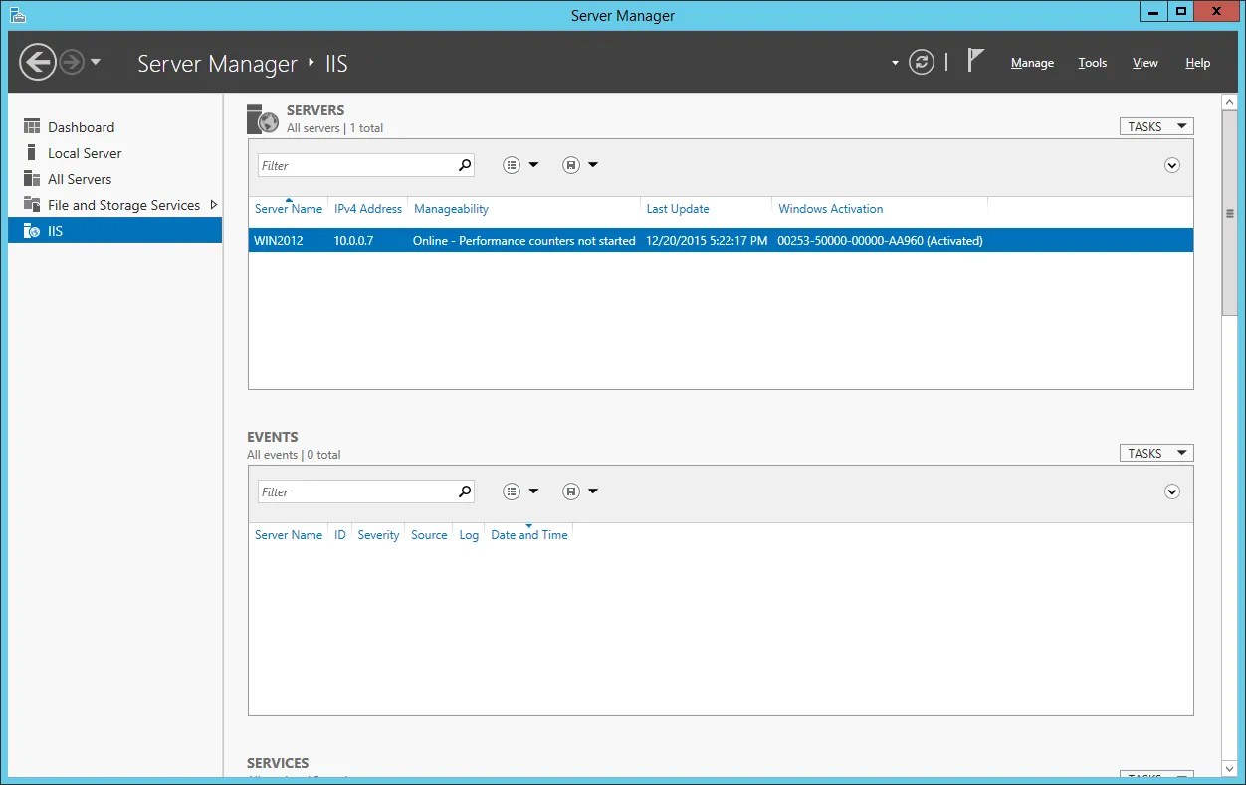Screen dimensions: 1246x785
Task: Select Local Server in the sidebar
Action: [85, 153]
